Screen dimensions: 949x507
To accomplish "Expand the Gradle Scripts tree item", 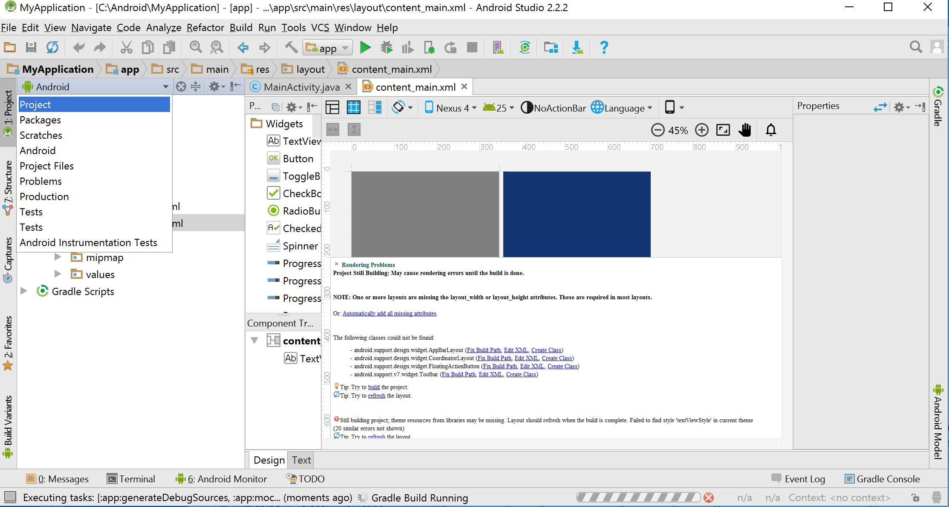I will (23, 292).
